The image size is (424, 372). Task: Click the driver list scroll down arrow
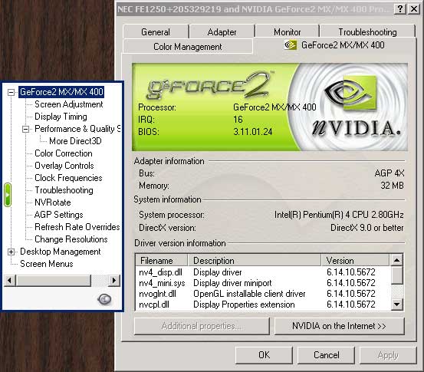pos(396,304)
